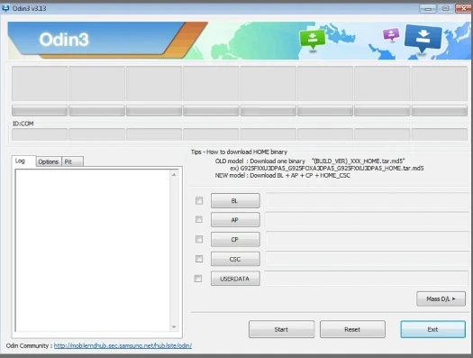Click the "Odin3 v3.13" title text

coord(29,8)
